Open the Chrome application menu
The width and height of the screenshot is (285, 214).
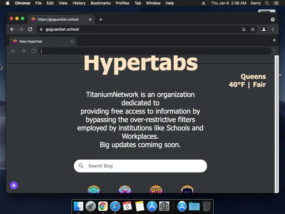click(x=23, y=3)
